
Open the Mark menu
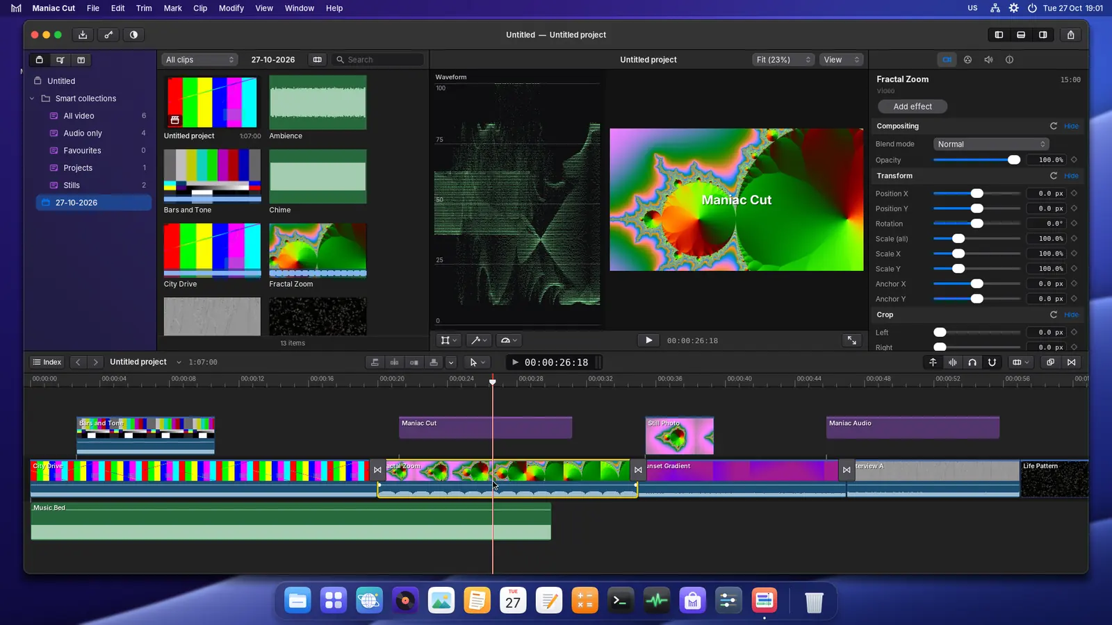coord(172,8)
